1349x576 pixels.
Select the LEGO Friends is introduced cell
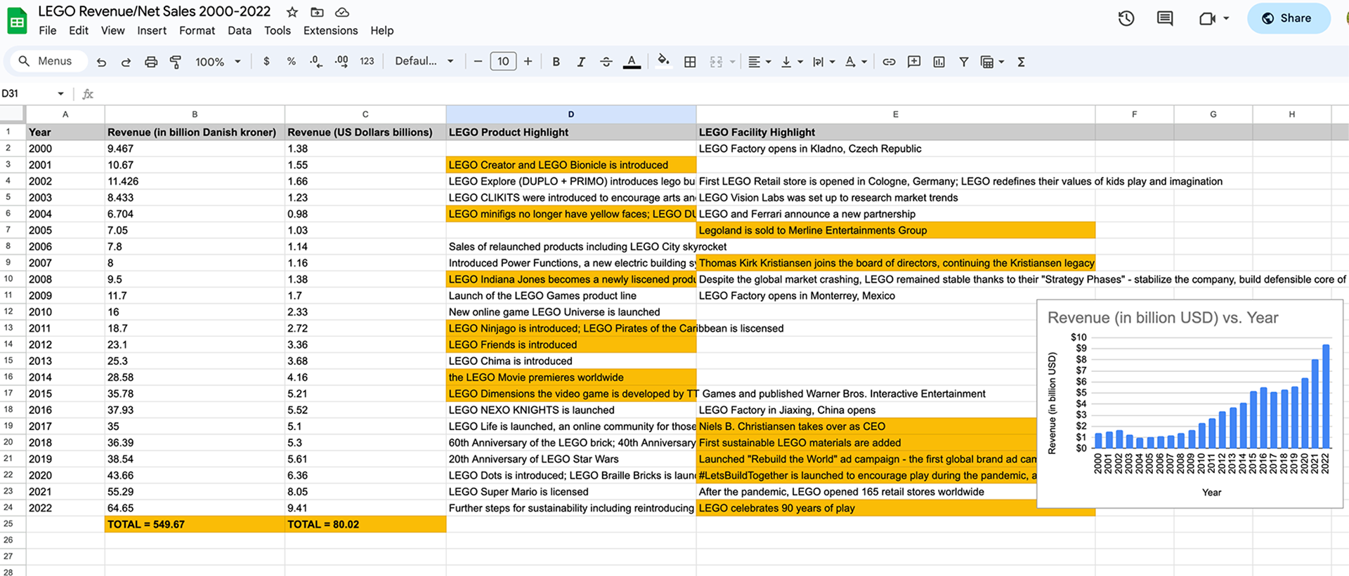click(571, 344)
